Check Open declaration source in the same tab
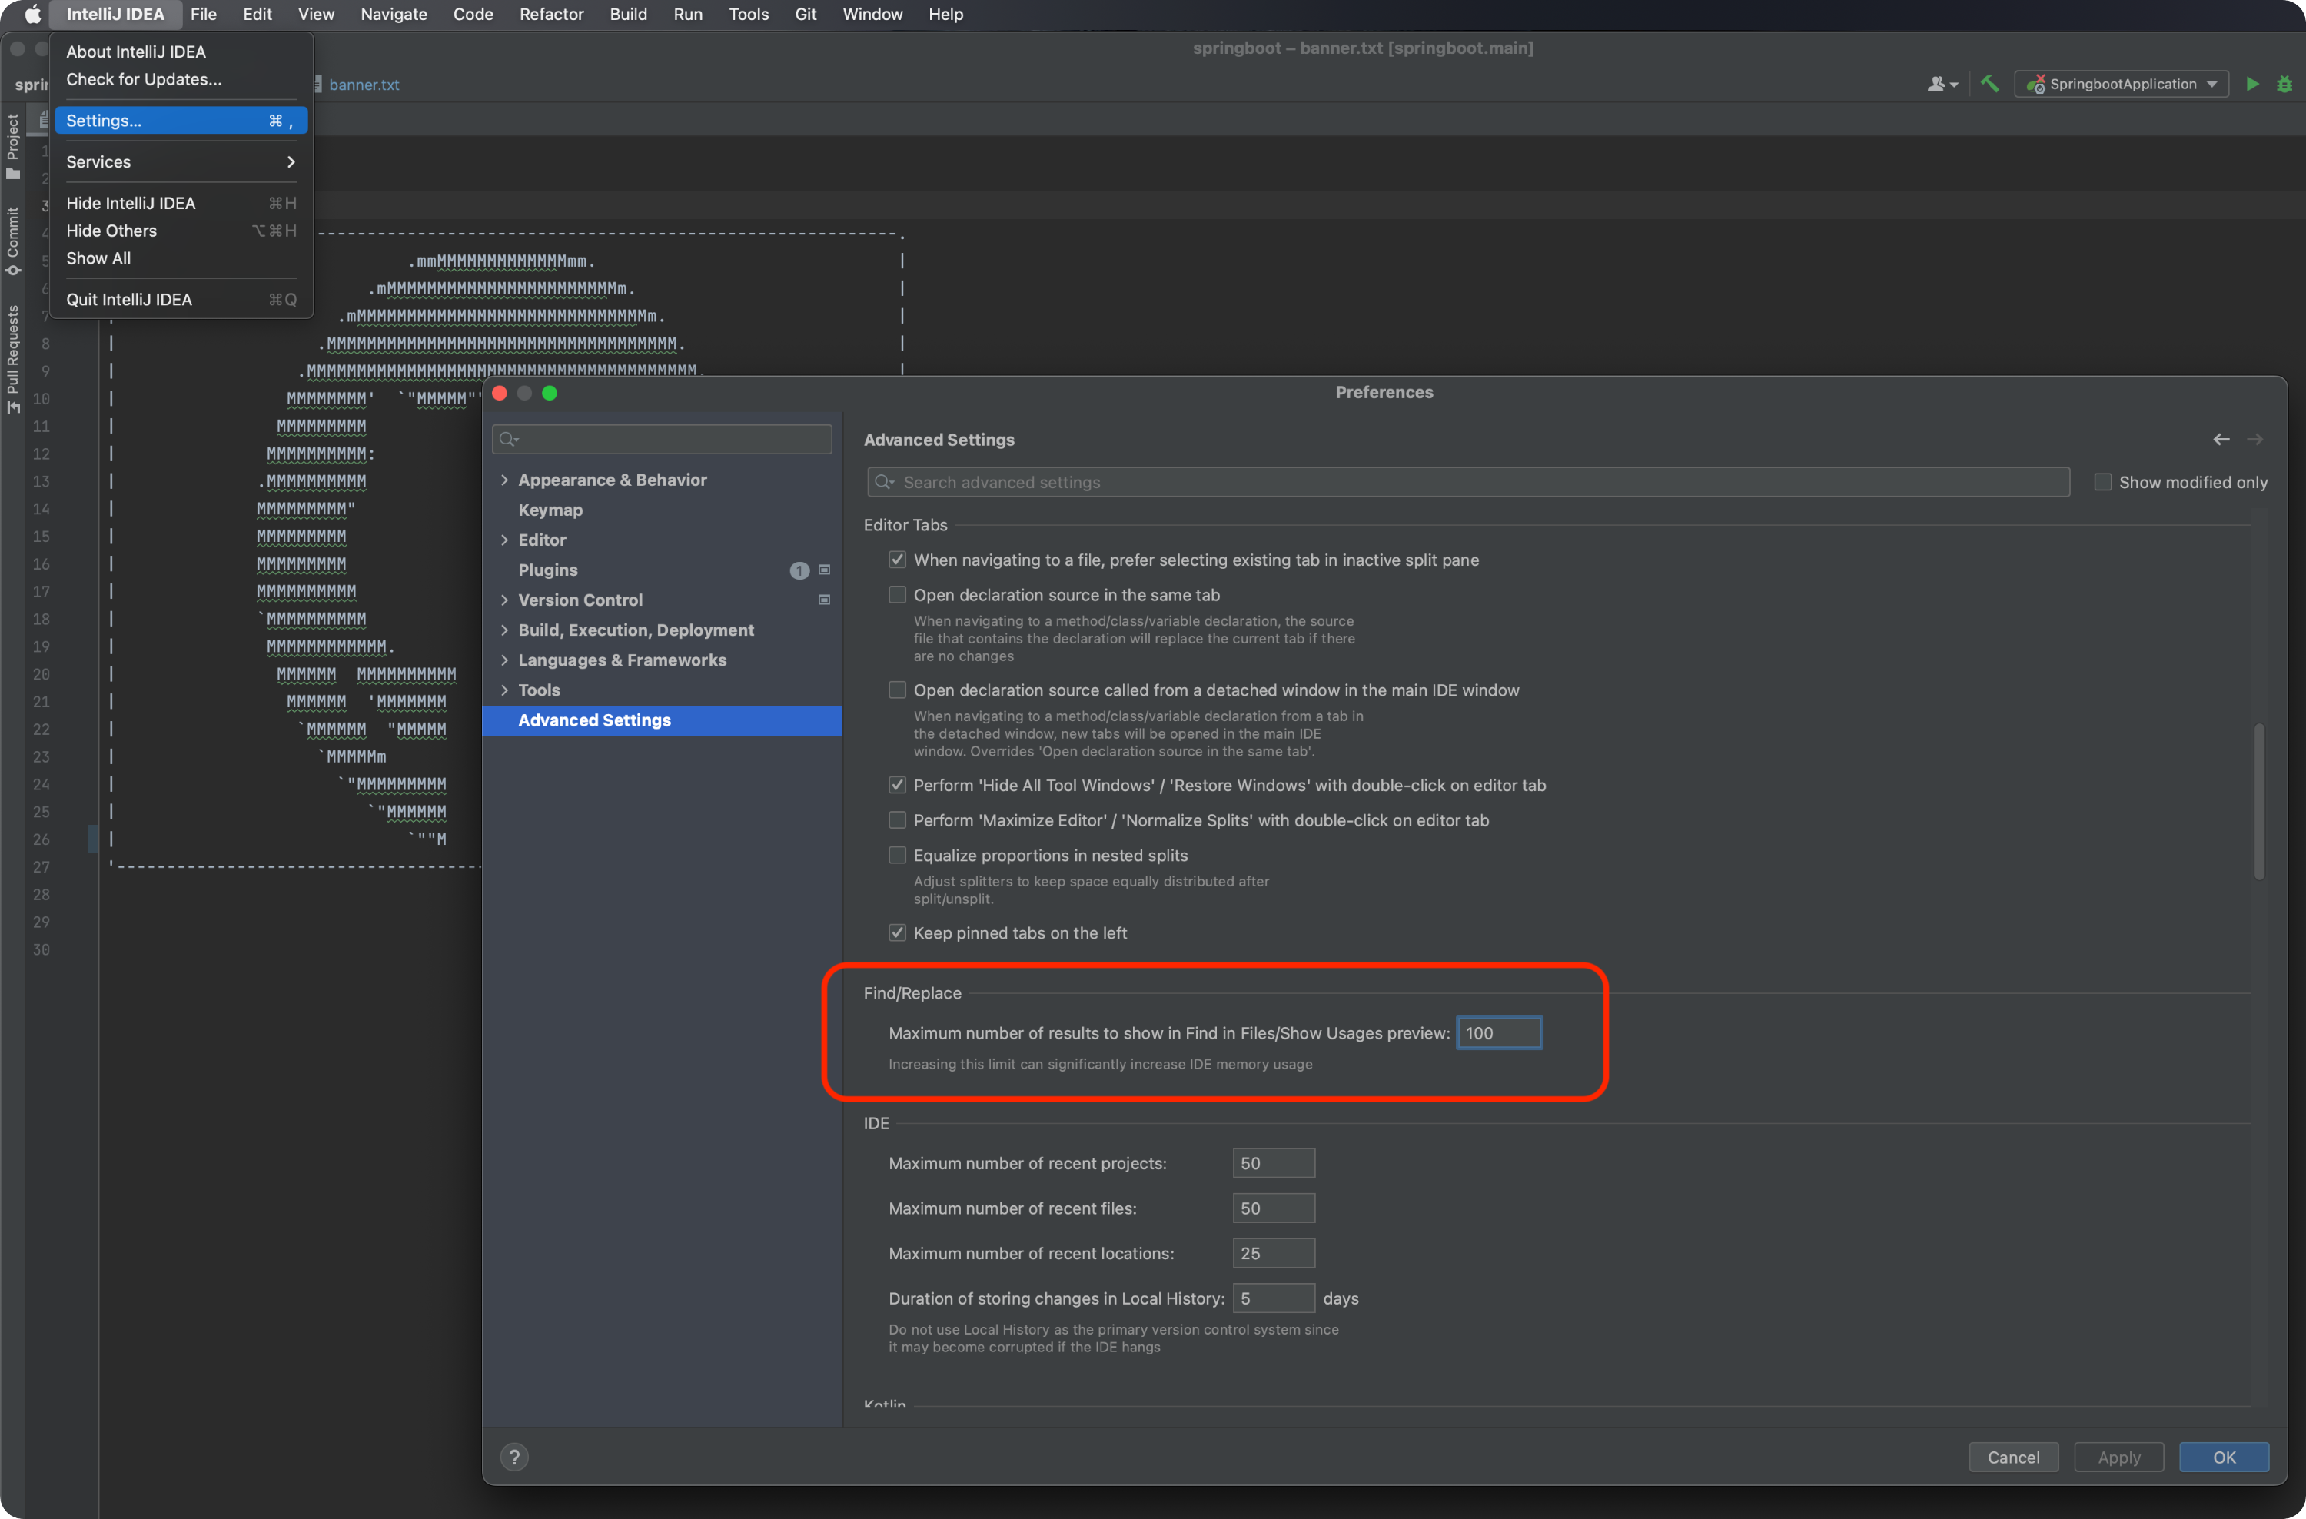 (x=897, y=595)
